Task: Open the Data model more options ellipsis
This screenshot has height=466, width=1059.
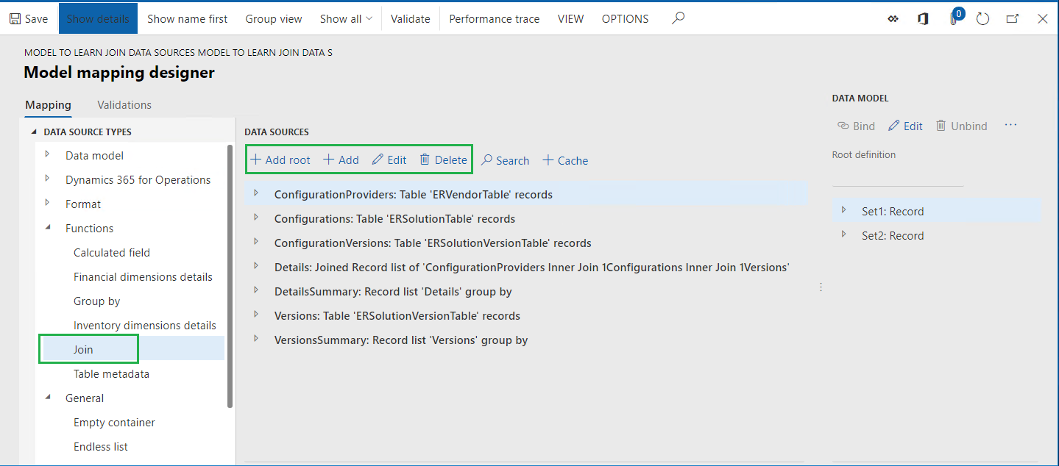Action: click(1010, 126)
